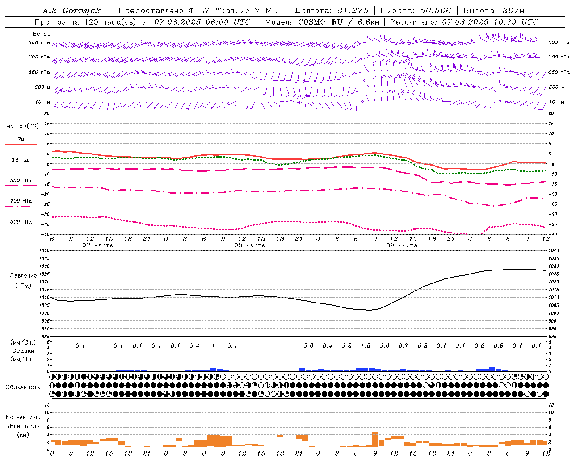Select the 0.2 precipitation value
Screen dimensions: 572x457
coord(347,346)
